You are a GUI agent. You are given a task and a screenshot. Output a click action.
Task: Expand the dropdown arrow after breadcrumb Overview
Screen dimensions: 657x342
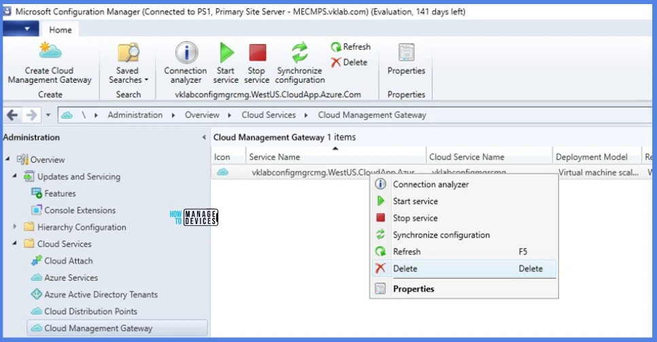(x=230, y=115)
